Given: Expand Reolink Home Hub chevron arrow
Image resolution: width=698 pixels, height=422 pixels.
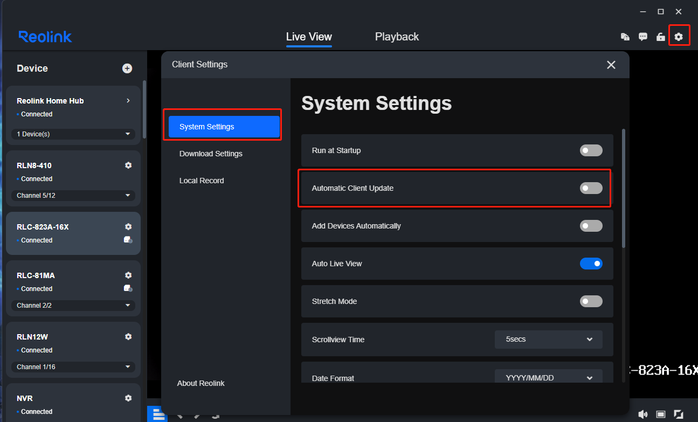Looking at the screenshot, I should pos(128,101).
